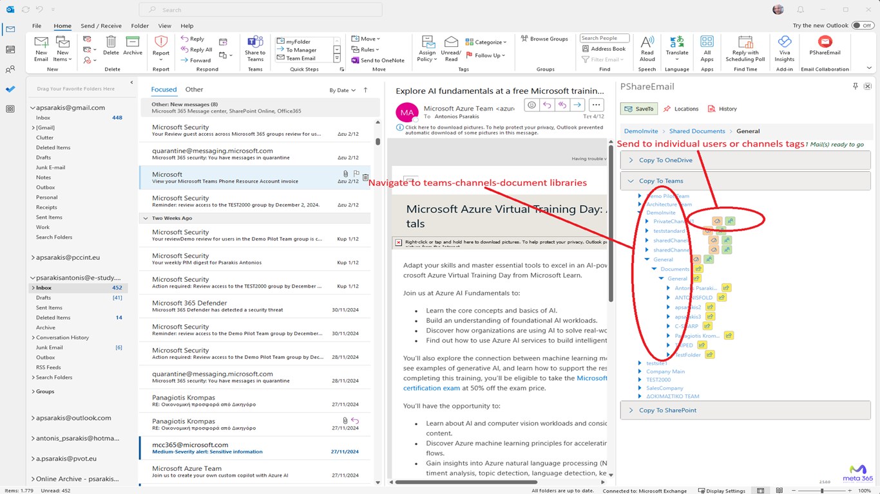This screenshot has width=880, height=494.
Task: Compose a message with New Email
Action: point(41,49)
